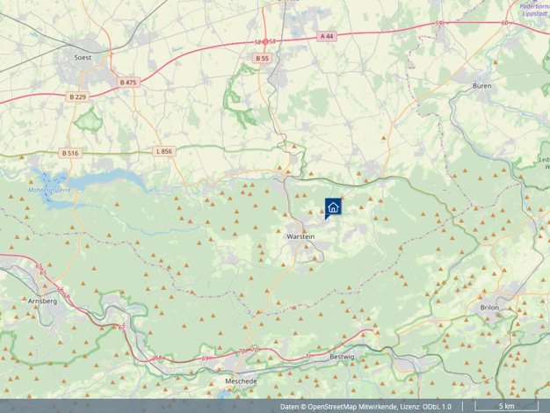Click the Arnsberg town label

tap(42, 301)
